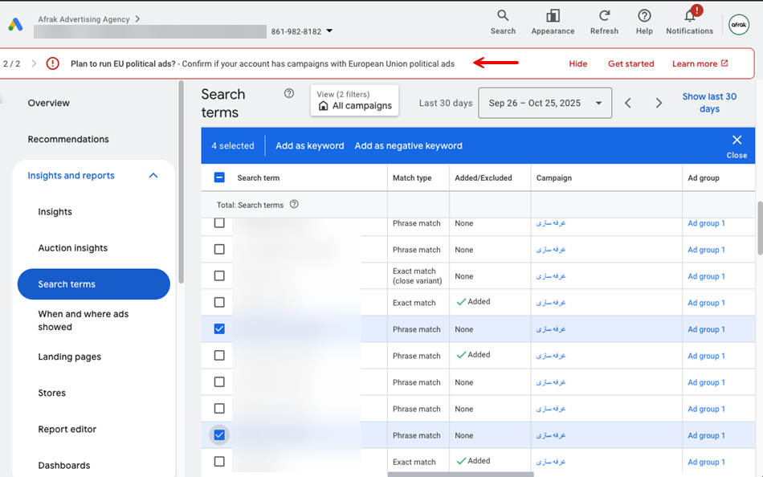Click the Afrak account avatar

click(x=738, y=25)
